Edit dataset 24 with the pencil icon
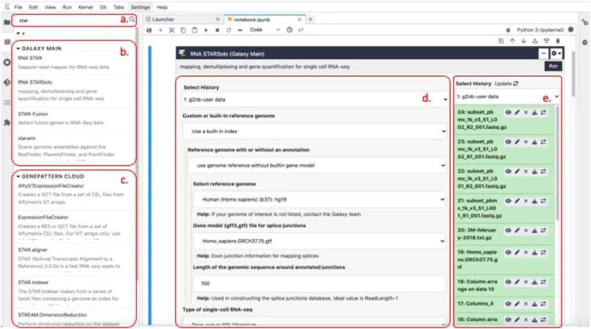Image resolution: width=591 pixels, height=329 pixels. point(517,112)
